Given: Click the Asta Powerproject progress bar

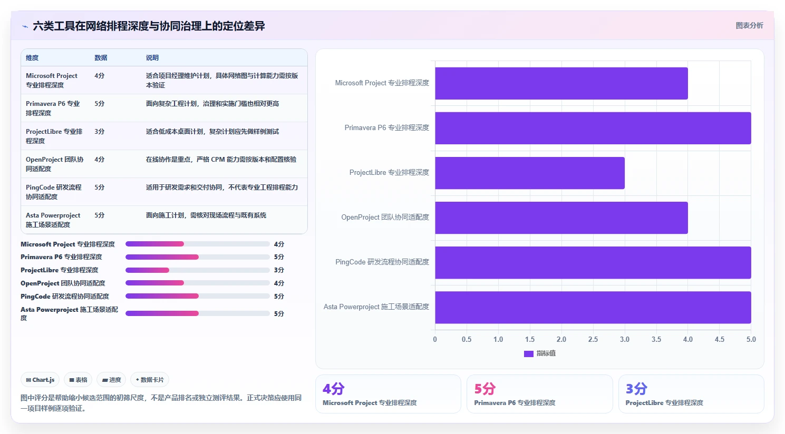Looking at the screenshot, I should point(198,313).
